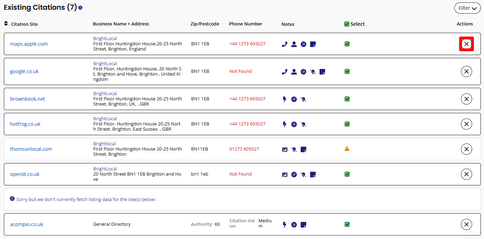Click the lightning bolt icon for brownbook.net
This screenshot has height=239, width=484.
click(x=284, y=99)
